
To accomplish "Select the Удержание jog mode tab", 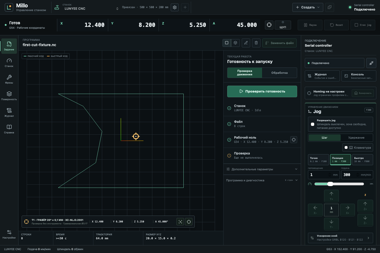I will coord(356,138).
